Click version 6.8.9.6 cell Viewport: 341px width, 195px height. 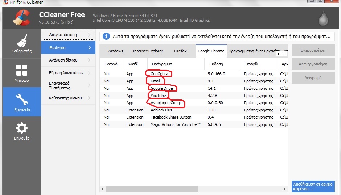[x=214, y=124]
